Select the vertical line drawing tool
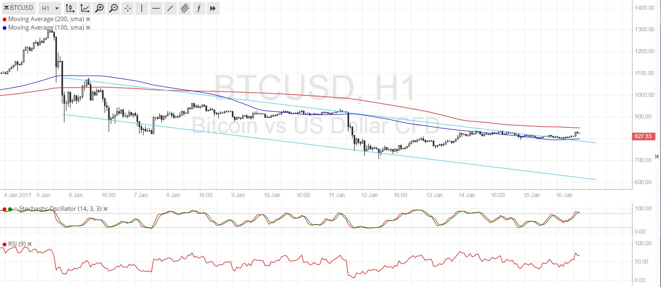Image resolution: width=661 pixels, height=287 pixels. [x=142, y=8]
